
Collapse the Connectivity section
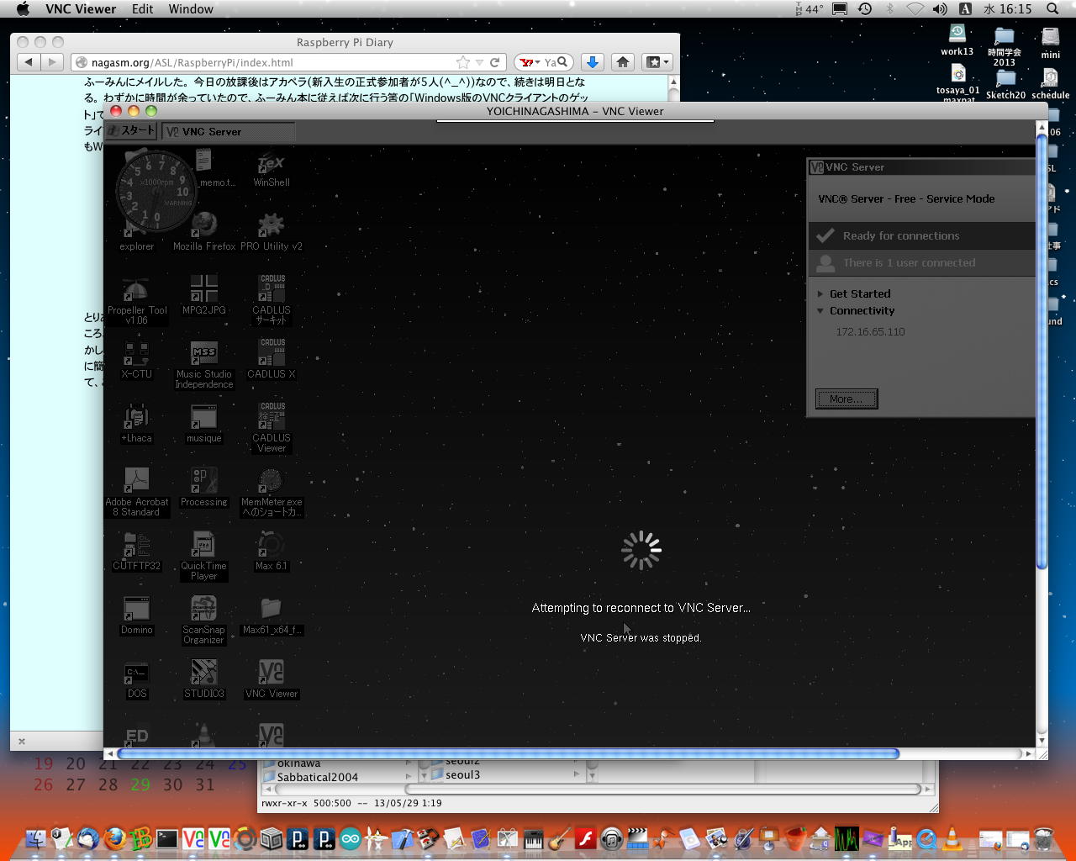862,310
